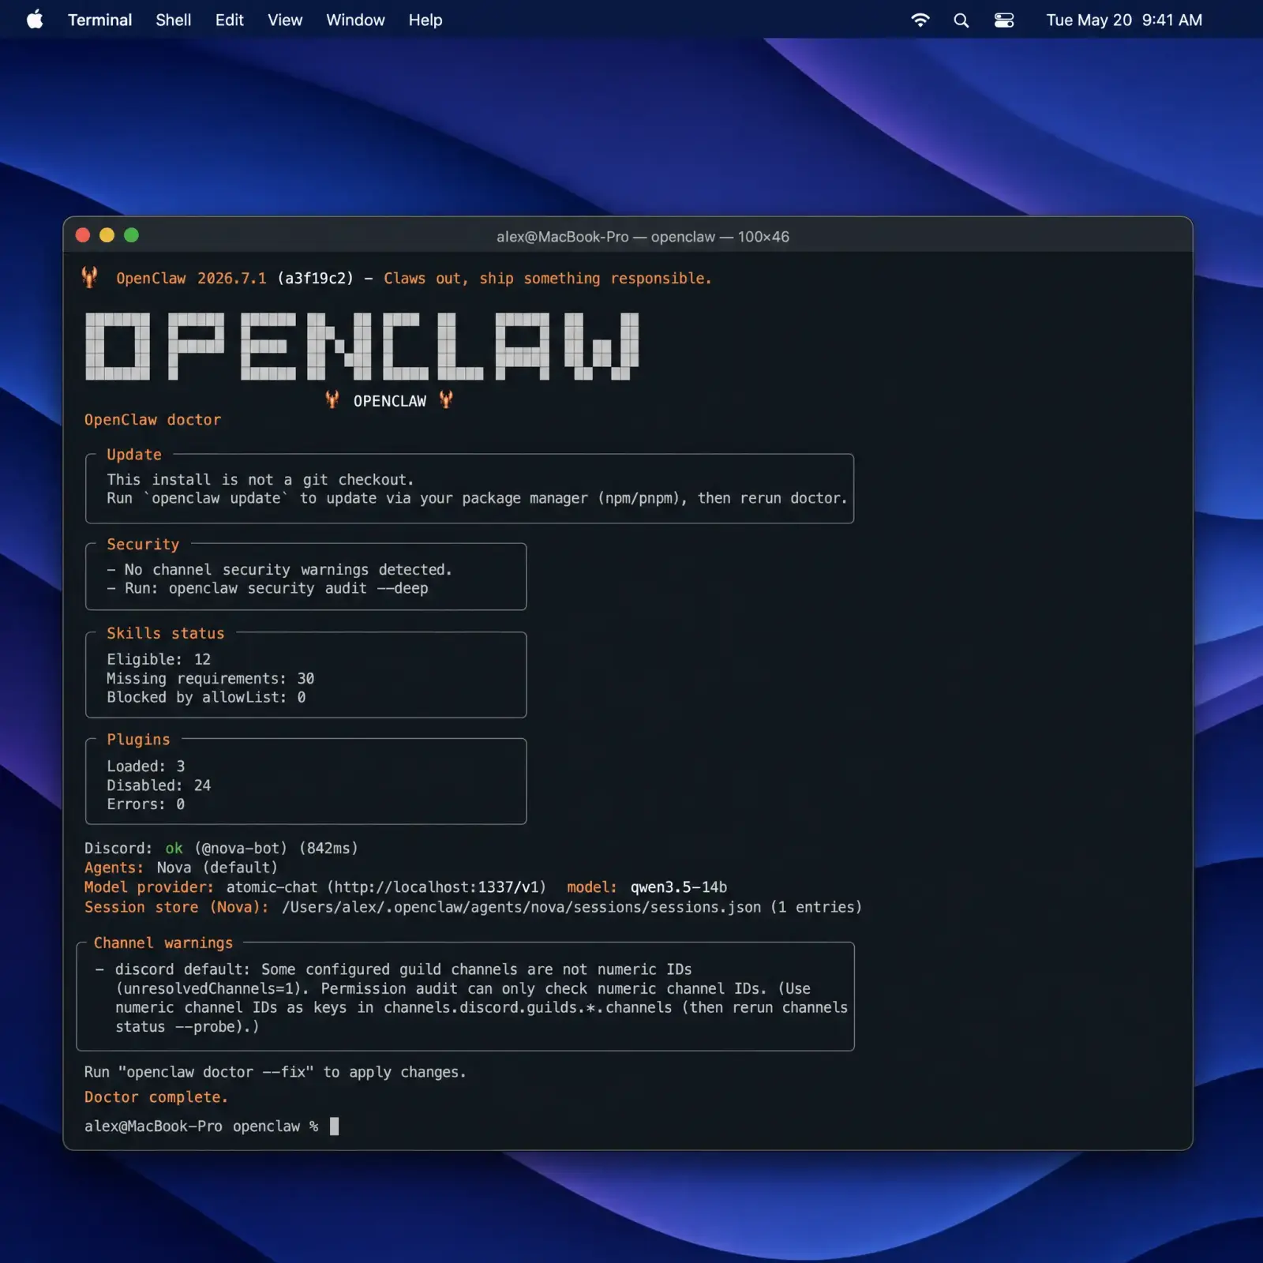
Task: Click the 'Skills status' section label
Action: [x=166, y=633]
